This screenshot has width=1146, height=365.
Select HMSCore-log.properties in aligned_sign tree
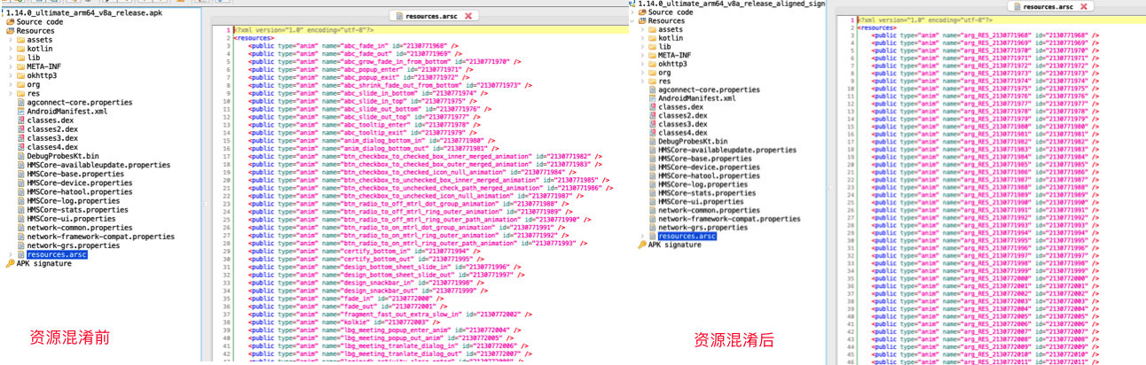703,184
